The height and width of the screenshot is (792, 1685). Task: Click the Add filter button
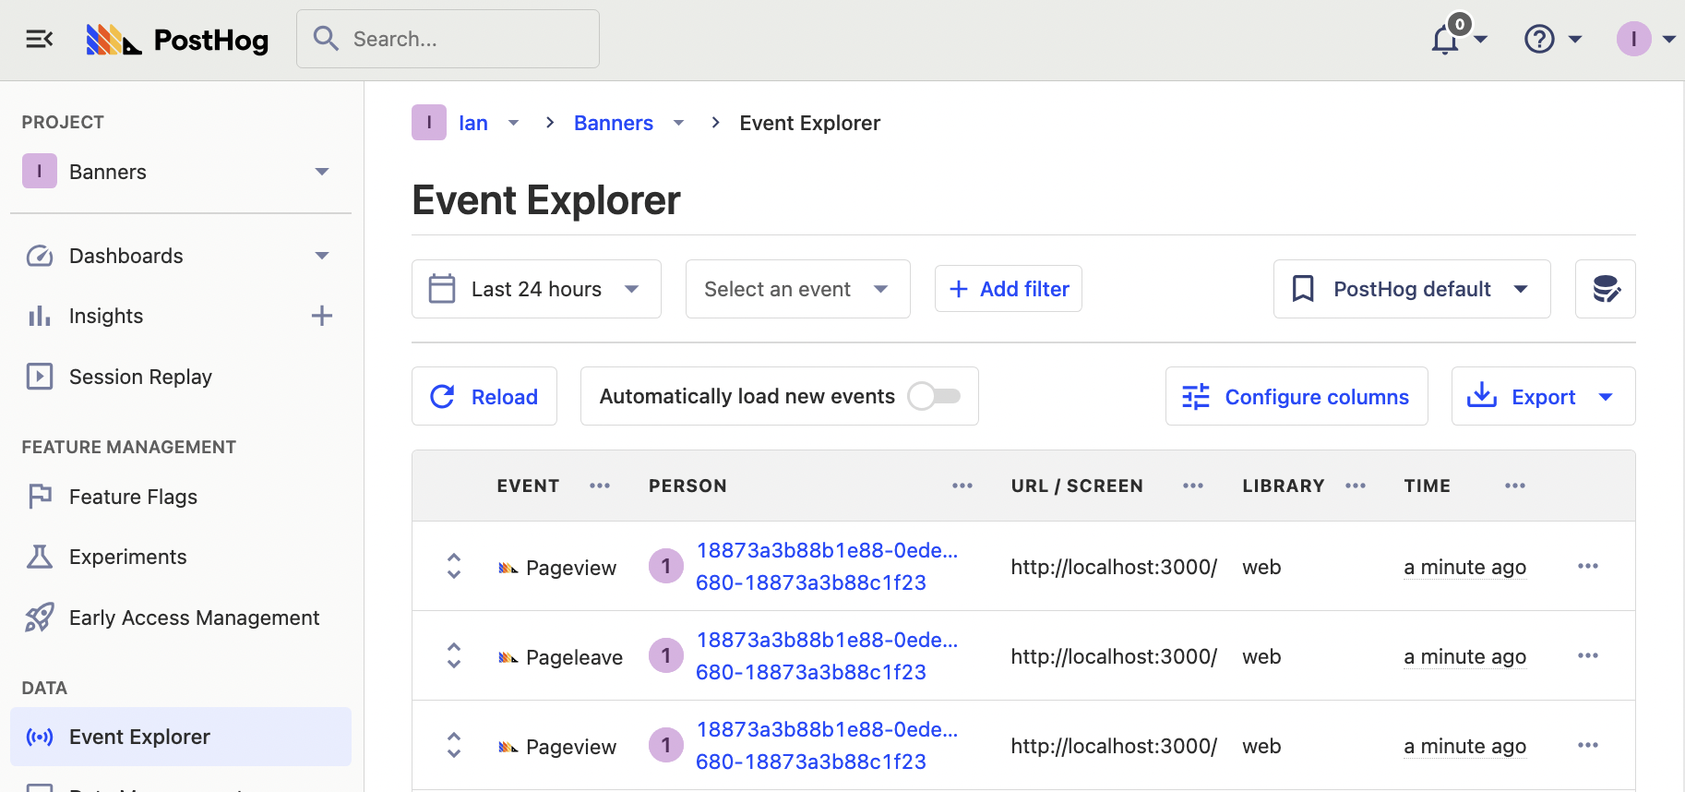tap(1008, 289)
